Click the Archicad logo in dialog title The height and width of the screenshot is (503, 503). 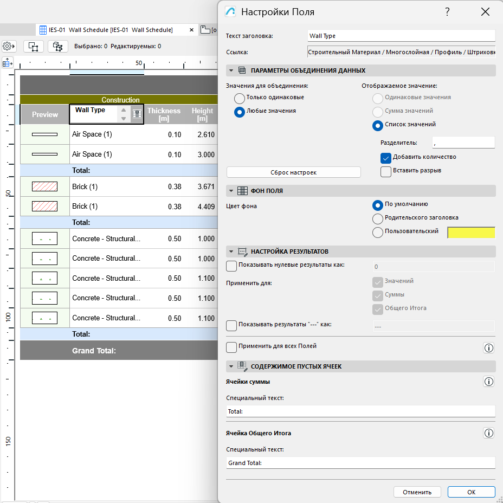pyautogui.click(x=230, y=12)
